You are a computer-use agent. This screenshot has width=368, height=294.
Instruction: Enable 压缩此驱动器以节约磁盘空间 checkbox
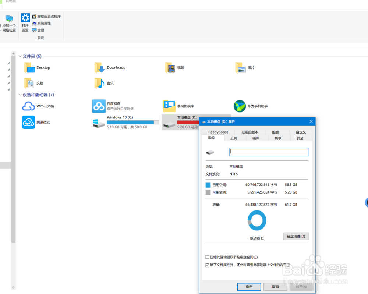[208, 257]
